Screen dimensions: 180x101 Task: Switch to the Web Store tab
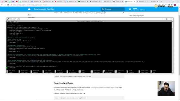coord(106,2)
